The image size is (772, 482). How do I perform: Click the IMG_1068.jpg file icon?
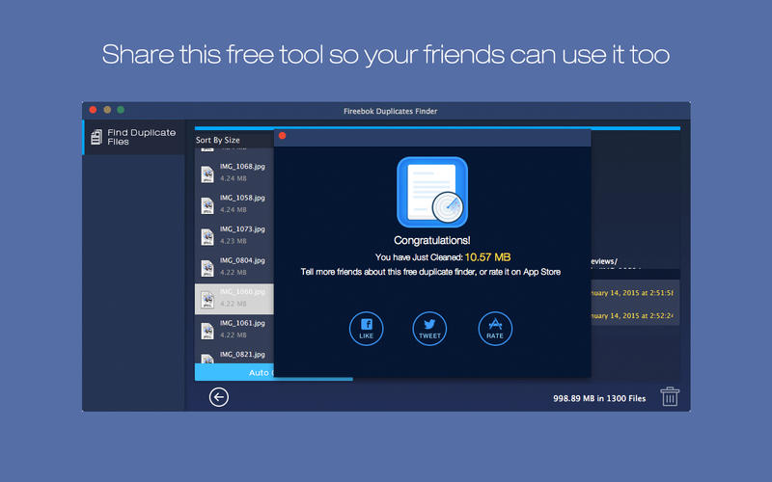pyautogui.click(x=207, y=174)
